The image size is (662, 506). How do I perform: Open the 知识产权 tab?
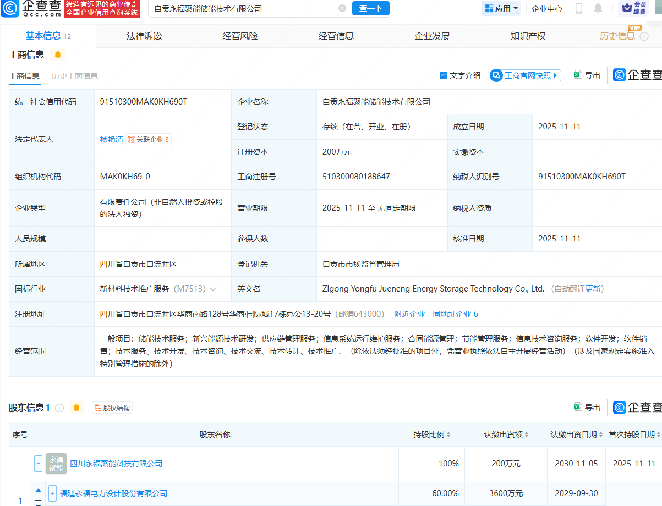527,35
